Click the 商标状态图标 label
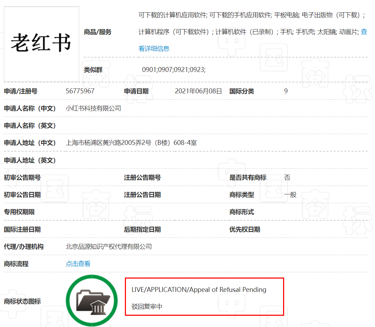The image size is (375, 327). pyautogui.click(x=22, y=301)
